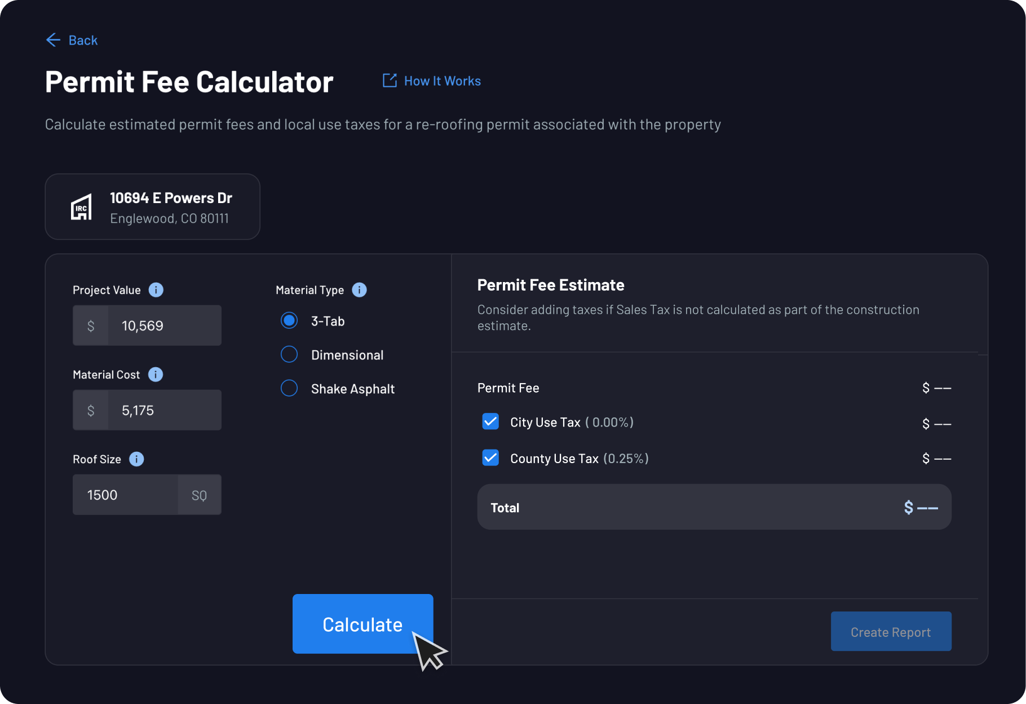This screenshot has height=704, width=1026.
Task: Click the Create Report button
Action: point(891,632)
